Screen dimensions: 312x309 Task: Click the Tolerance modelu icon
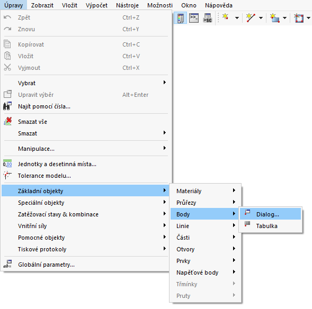(7, 176)
